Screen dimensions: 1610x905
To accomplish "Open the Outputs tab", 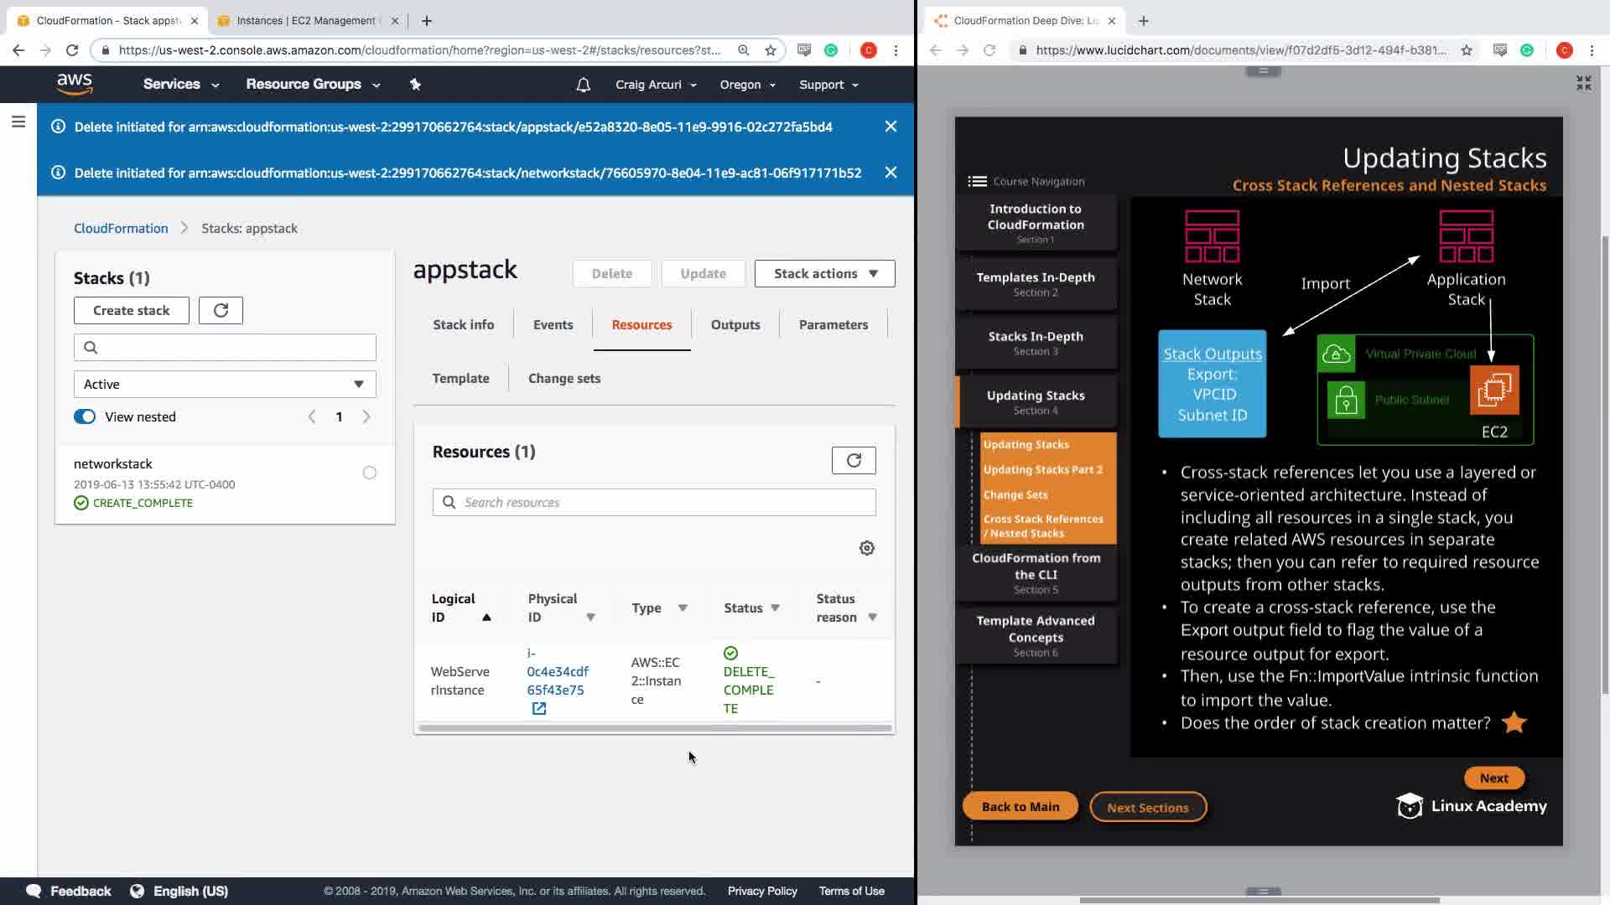I will pyautogui.click(x=735, y=324).
